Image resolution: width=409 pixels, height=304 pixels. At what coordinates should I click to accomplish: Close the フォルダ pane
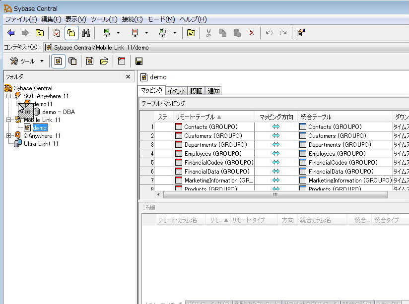point(128,77)
